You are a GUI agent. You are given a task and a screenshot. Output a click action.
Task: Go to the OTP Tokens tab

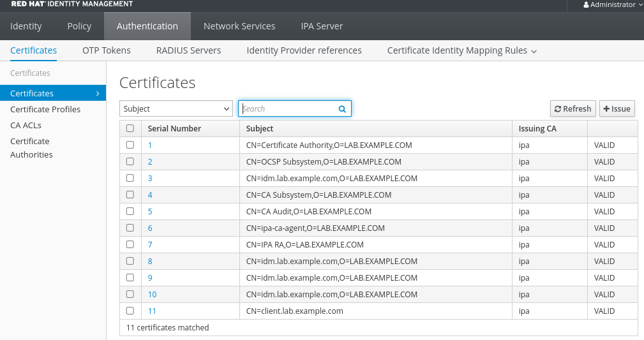pos(107,50)
